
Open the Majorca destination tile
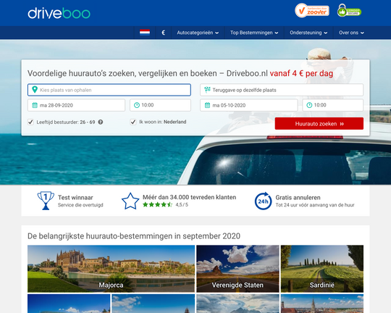[x=111, y=269]
